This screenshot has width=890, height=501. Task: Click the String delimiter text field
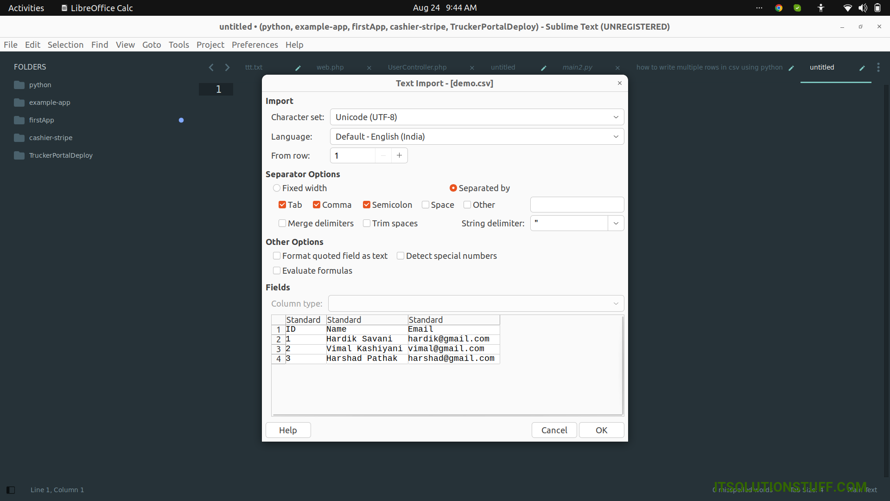point(569,223)
